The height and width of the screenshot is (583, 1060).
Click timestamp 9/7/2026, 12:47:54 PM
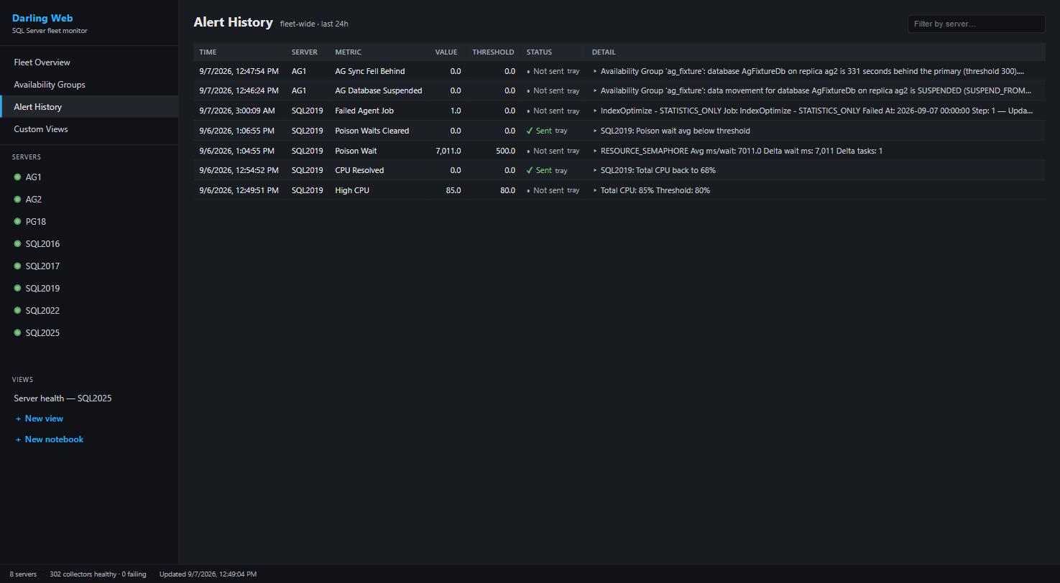click(239, 71)
